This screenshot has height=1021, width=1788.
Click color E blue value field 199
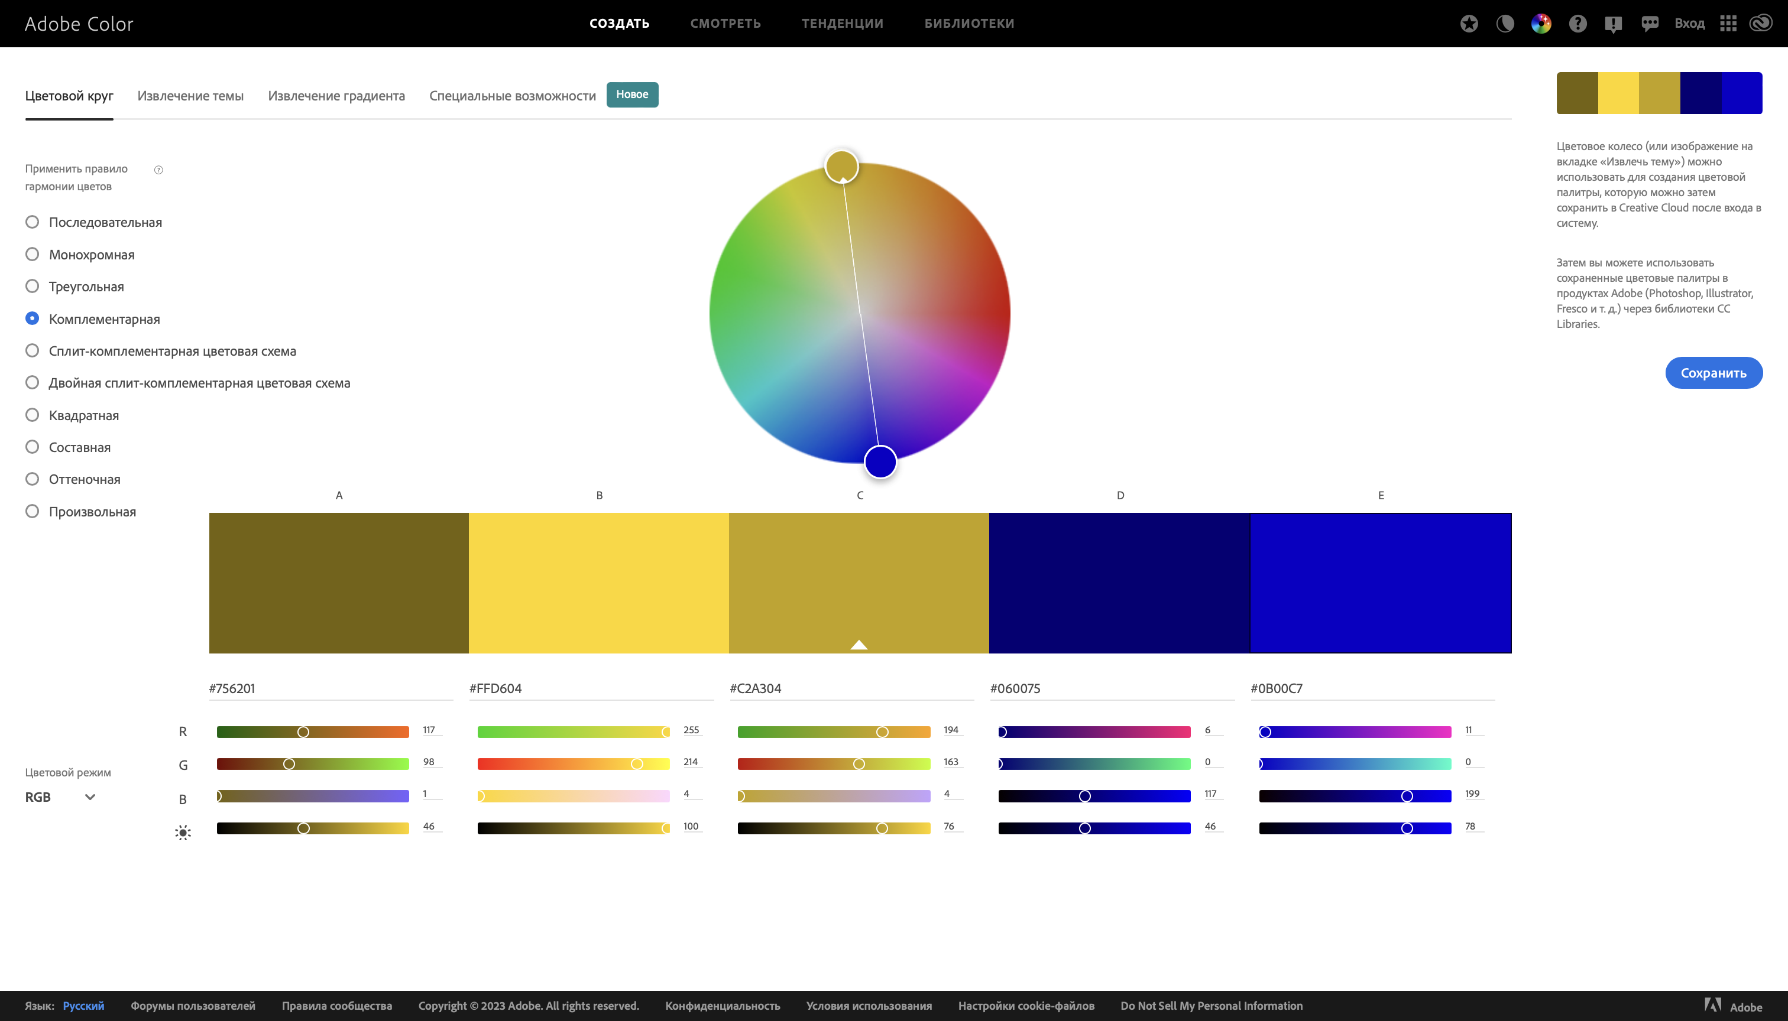click(1474, 794)
